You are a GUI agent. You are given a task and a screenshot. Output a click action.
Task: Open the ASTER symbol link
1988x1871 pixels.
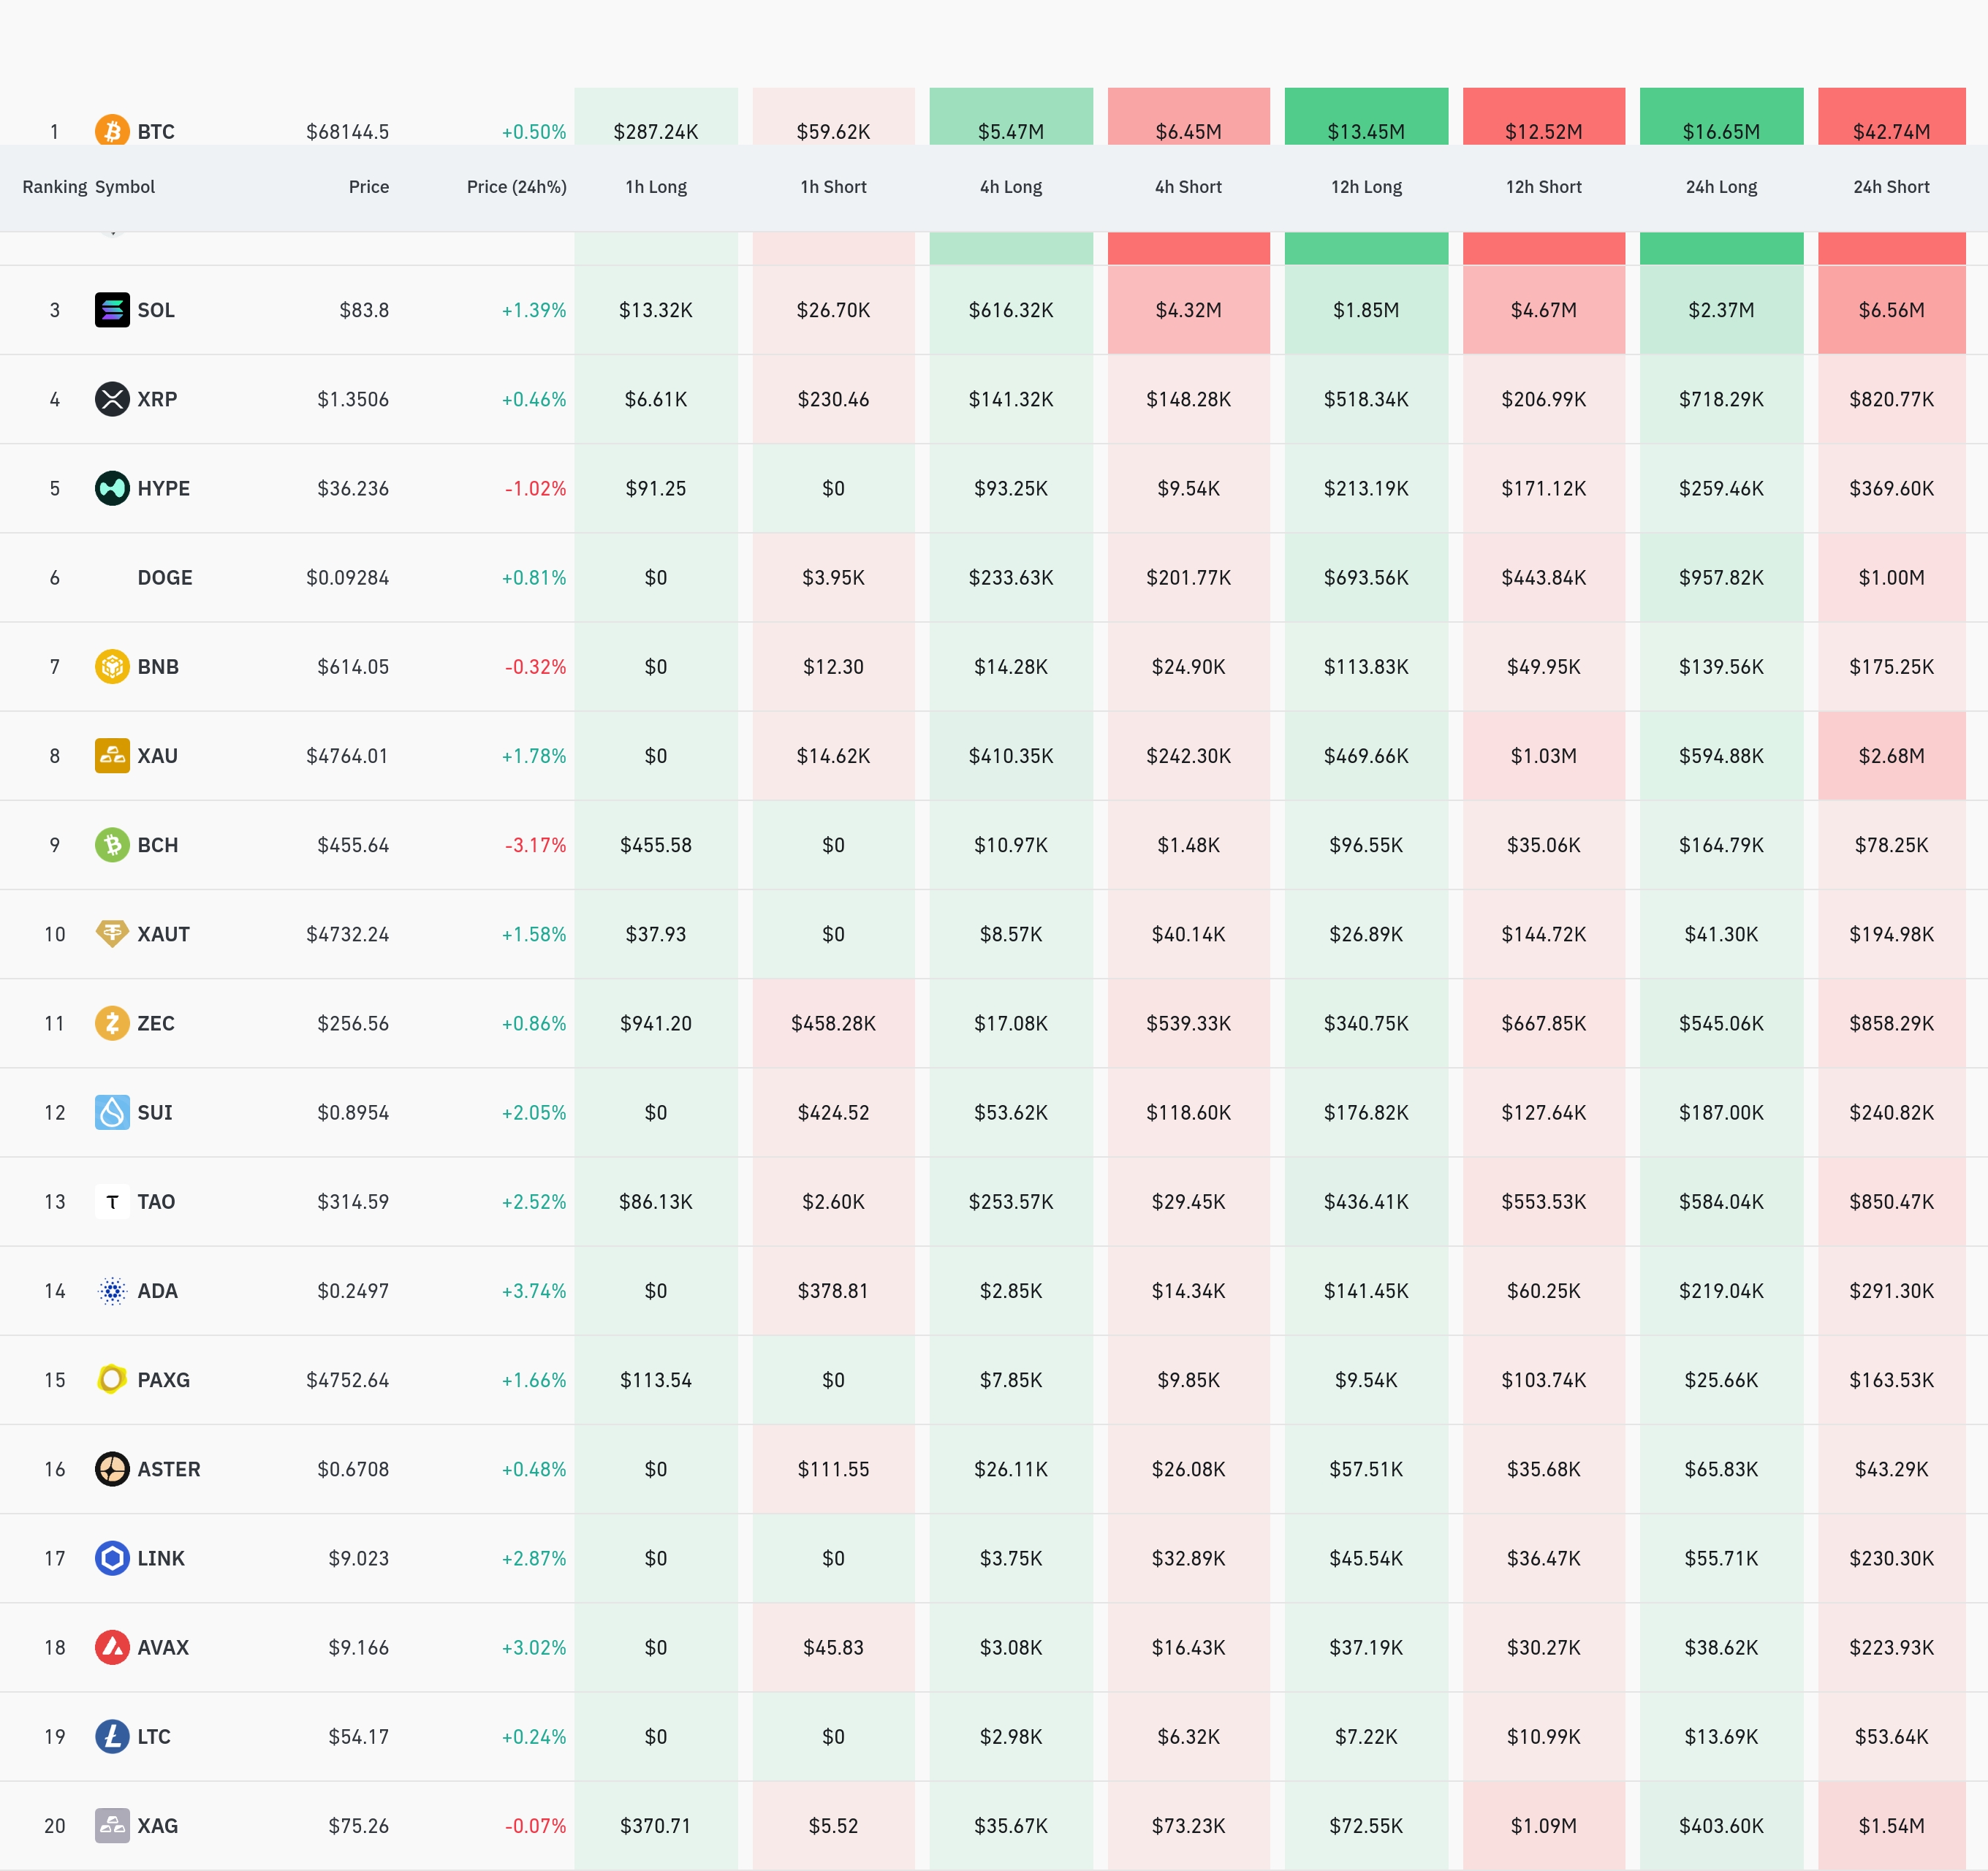click(168, 1469)
